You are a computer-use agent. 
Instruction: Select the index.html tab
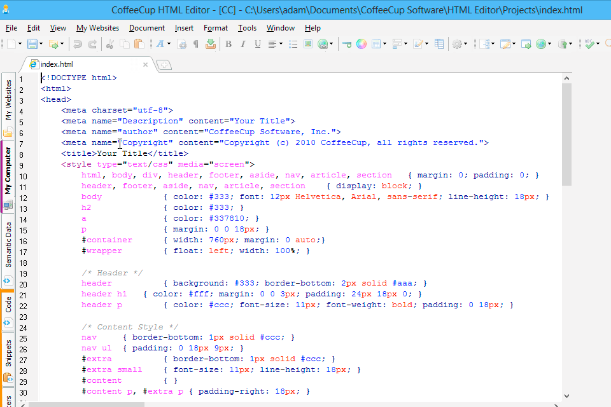(87, 64)
